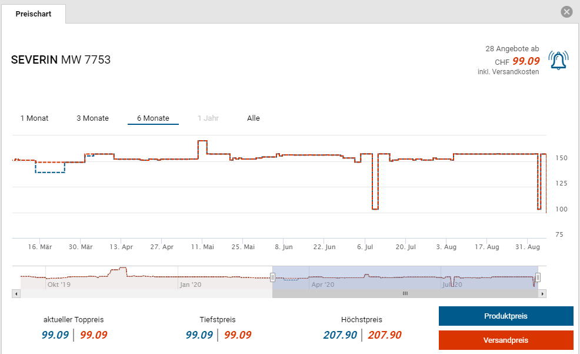Viewport: 580px width, 354px height.
Task: Show full history with Alle
Action: coord(254,118)
